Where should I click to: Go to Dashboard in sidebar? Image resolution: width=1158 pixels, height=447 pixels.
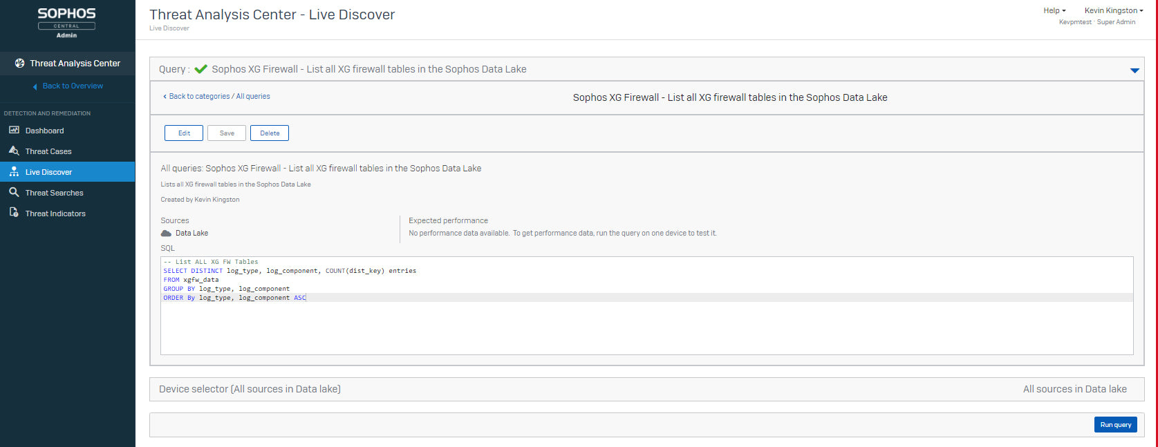pyautogui.click(x=68, y=131)
